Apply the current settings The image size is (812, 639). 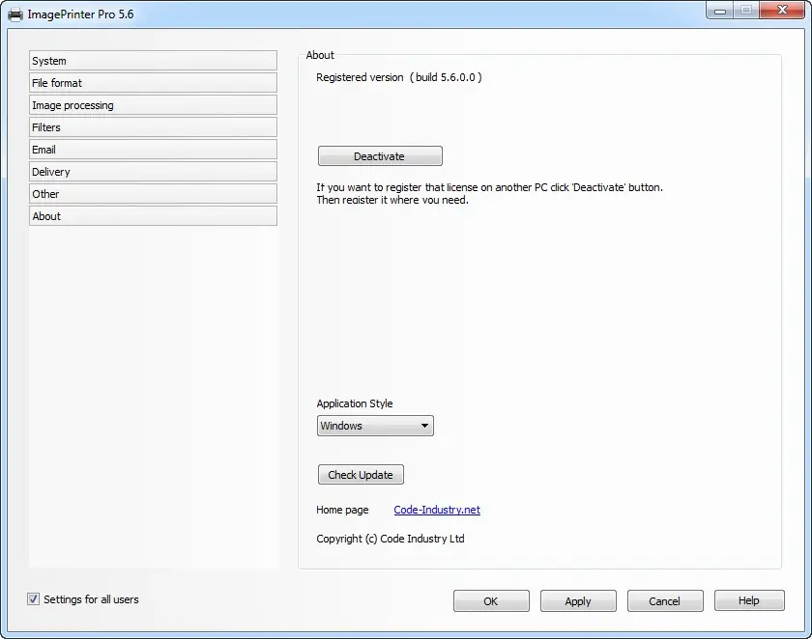[x=578, y=601]
